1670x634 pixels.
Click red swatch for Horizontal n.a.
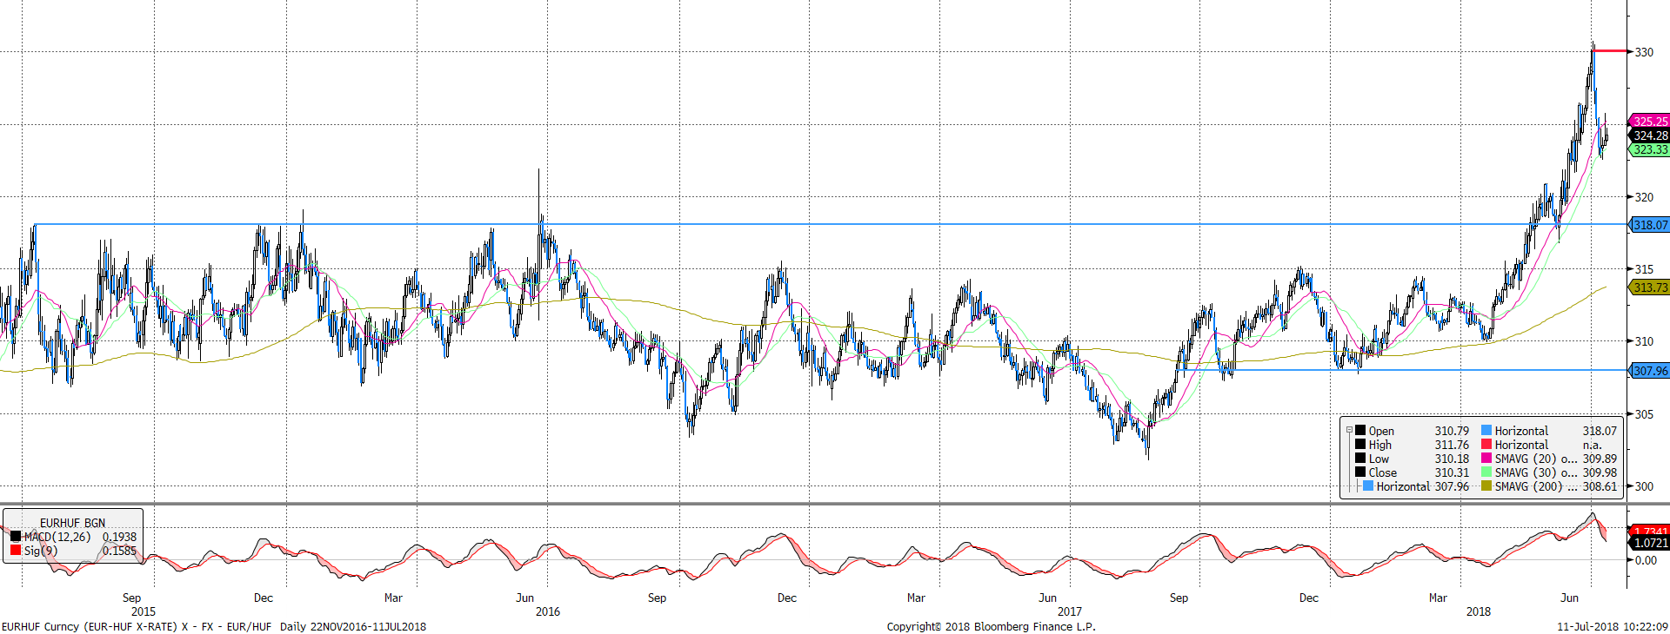[1486, 444]
